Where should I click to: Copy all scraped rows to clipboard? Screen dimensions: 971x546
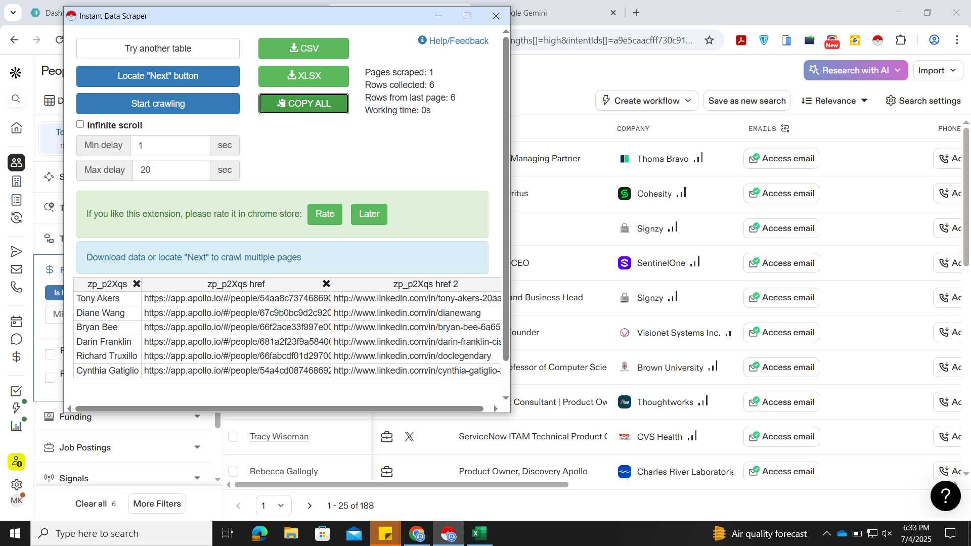pyautogui.click(x=303, y=104)
